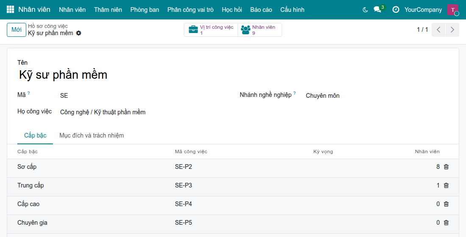
Task: Open Cấu hình menu
Action: click(292, 10)
